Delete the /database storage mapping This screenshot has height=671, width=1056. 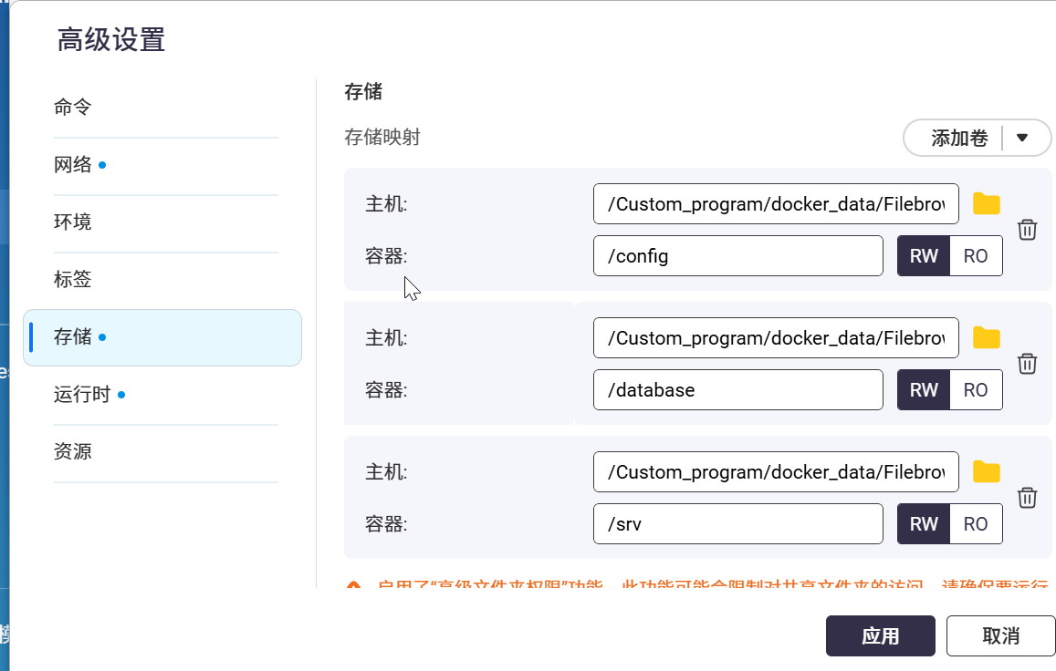click(x=1027, y=364)
